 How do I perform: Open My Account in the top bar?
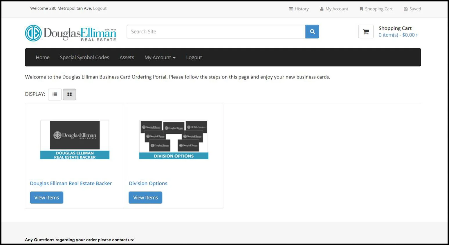pos(334,9)
